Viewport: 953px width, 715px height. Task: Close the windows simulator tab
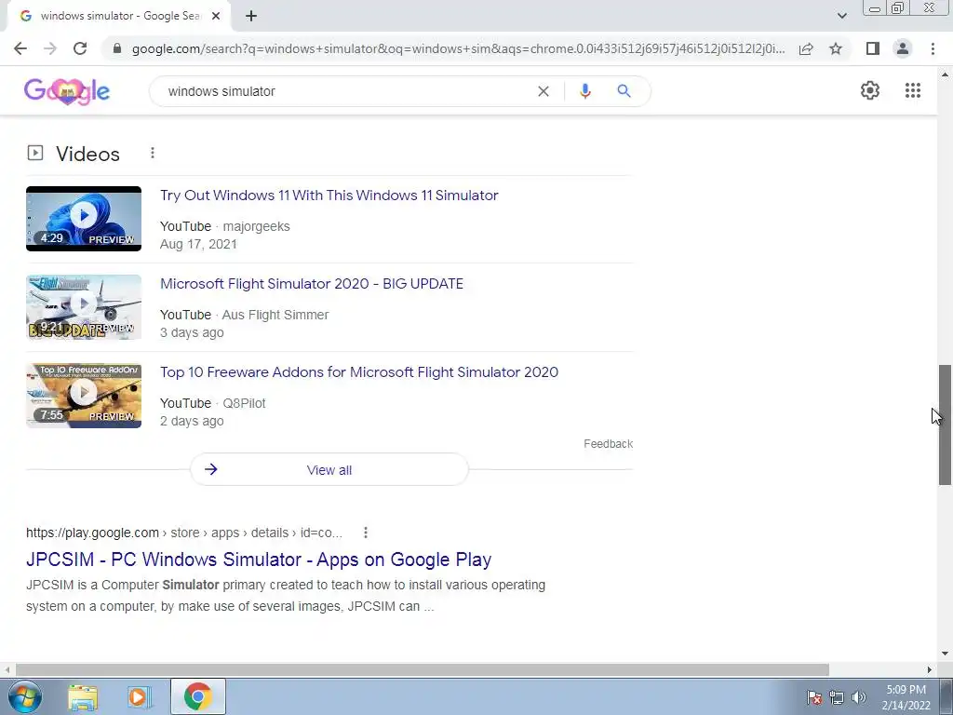point(216,16)
